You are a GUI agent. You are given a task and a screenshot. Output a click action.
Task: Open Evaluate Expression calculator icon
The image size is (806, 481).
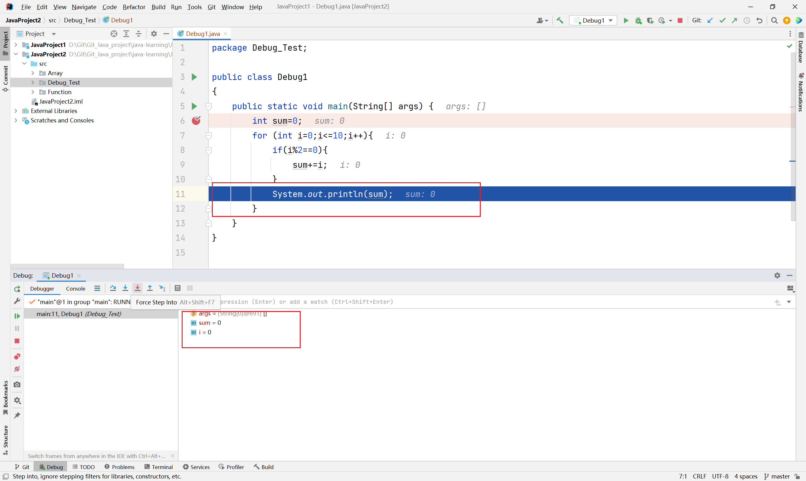point(177,288)
